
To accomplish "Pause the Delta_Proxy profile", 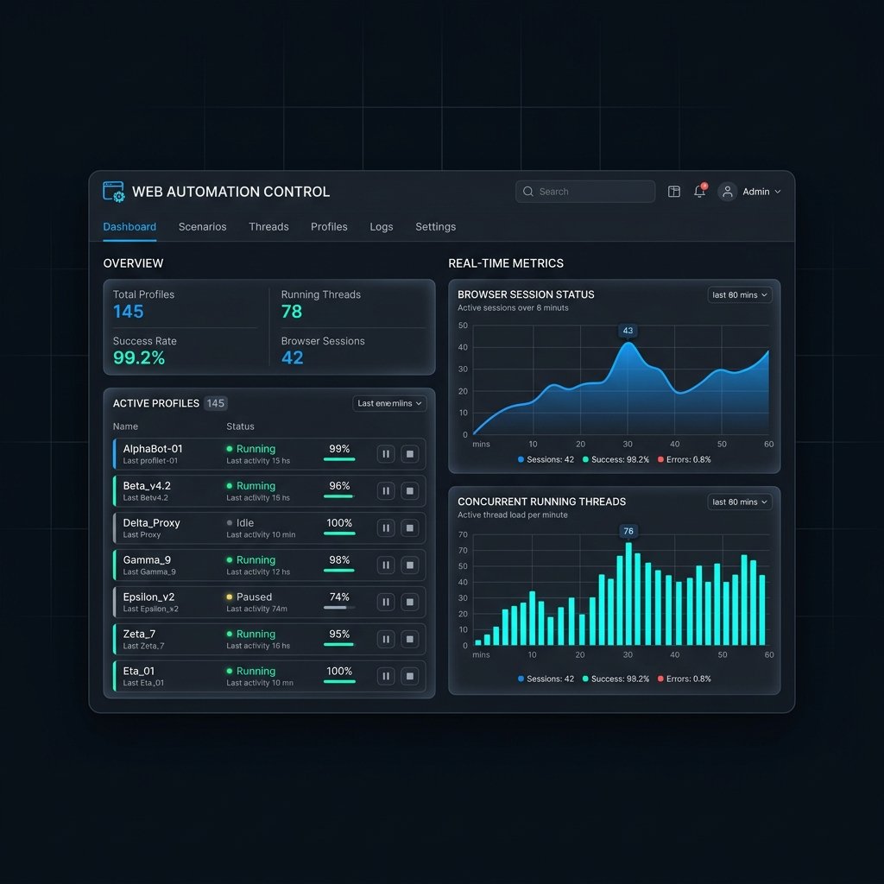I will [x=386, y=528].
